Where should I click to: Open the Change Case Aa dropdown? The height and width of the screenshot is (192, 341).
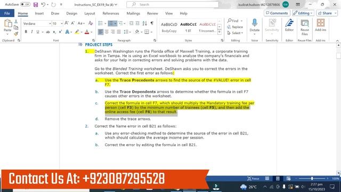[81, 23]
